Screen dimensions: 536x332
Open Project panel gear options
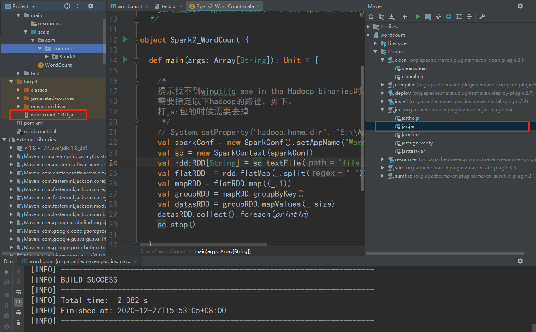tap(91, 6)
